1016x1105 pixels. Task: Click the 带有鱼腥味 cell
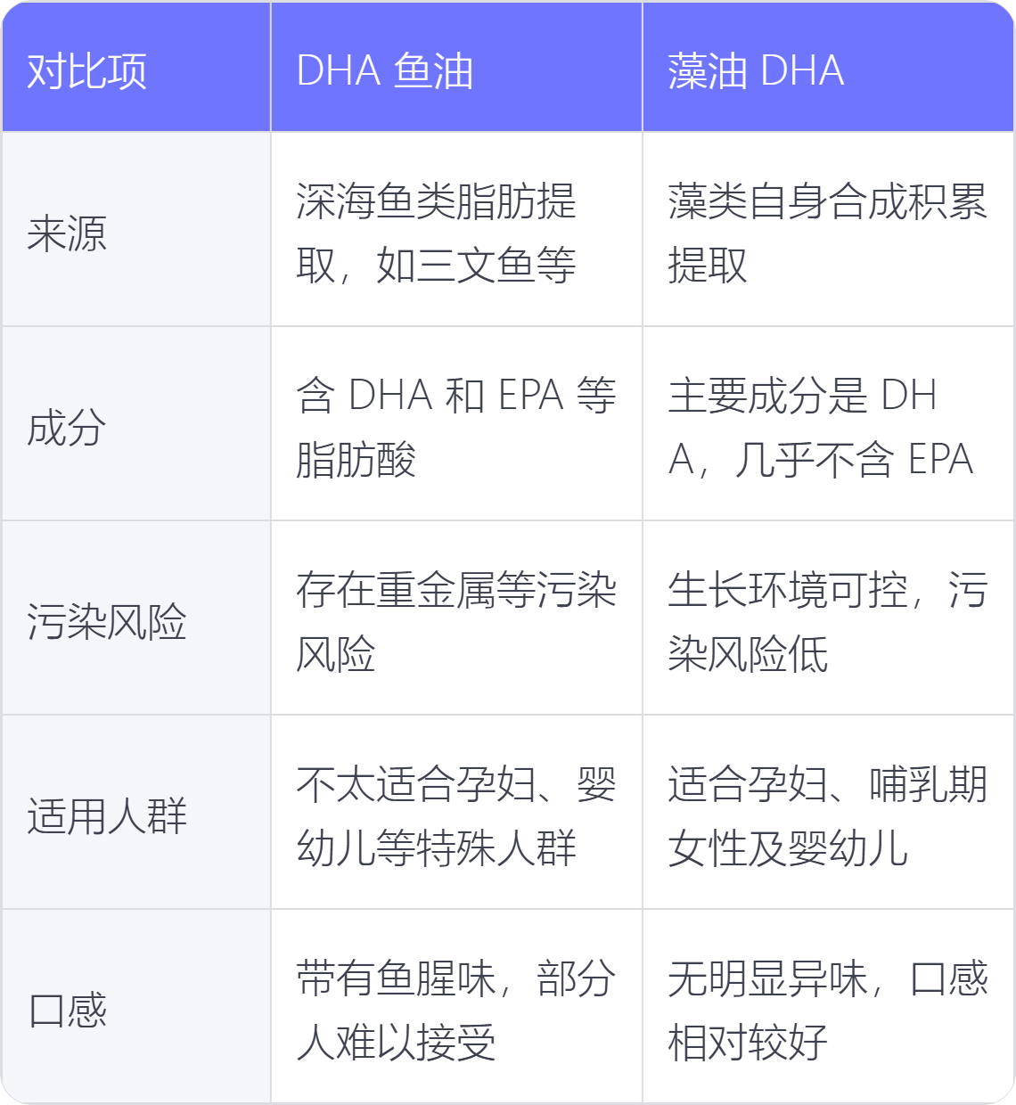[456, 1006]
